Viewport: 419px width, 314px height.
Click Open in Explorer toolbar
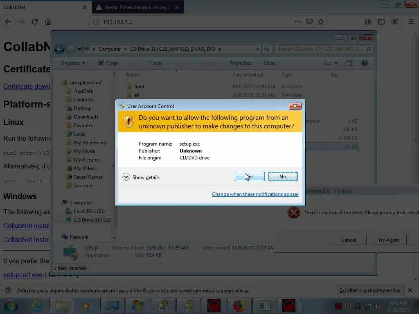coord(108,63)
